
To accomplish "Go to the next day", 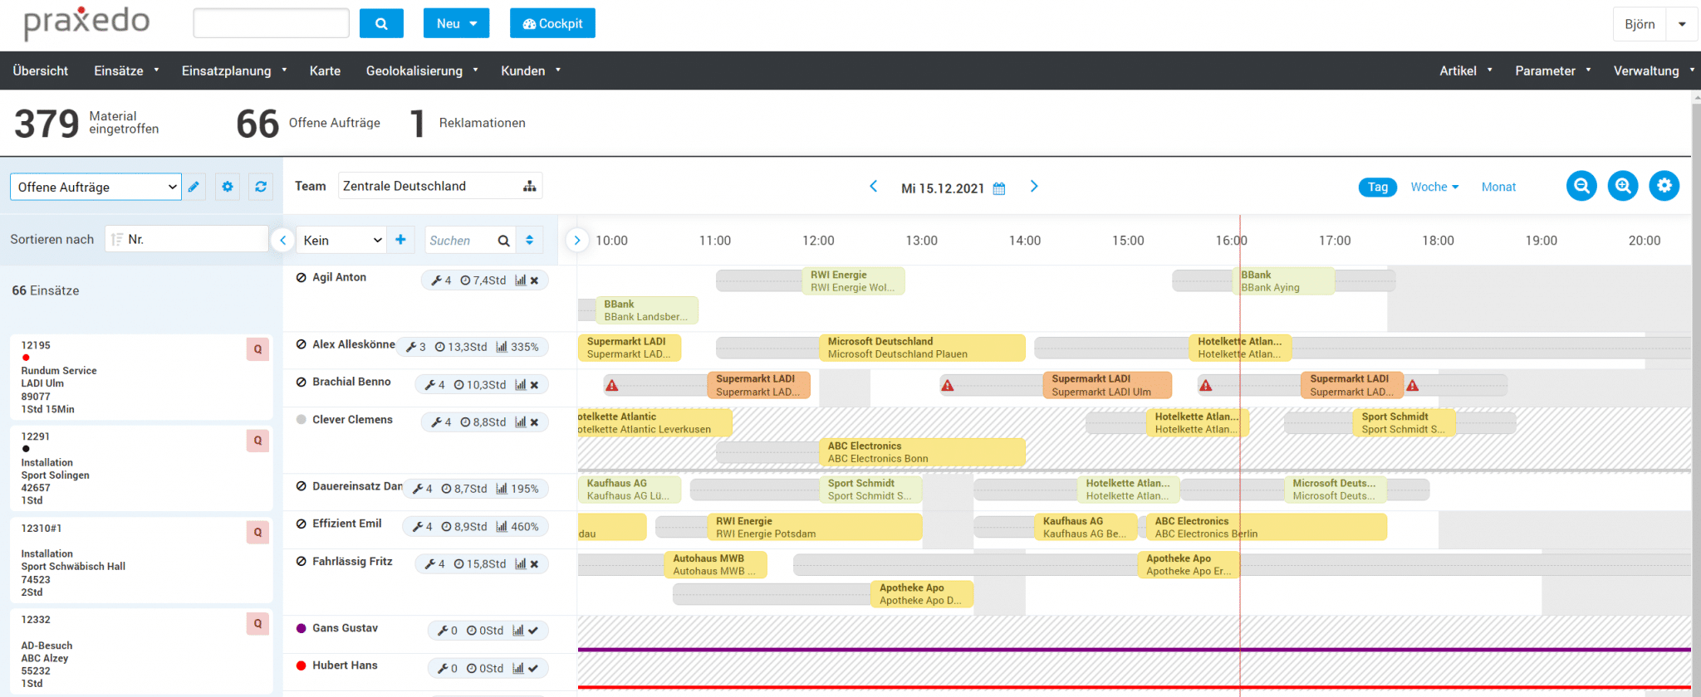I will tap(1034, 186).
